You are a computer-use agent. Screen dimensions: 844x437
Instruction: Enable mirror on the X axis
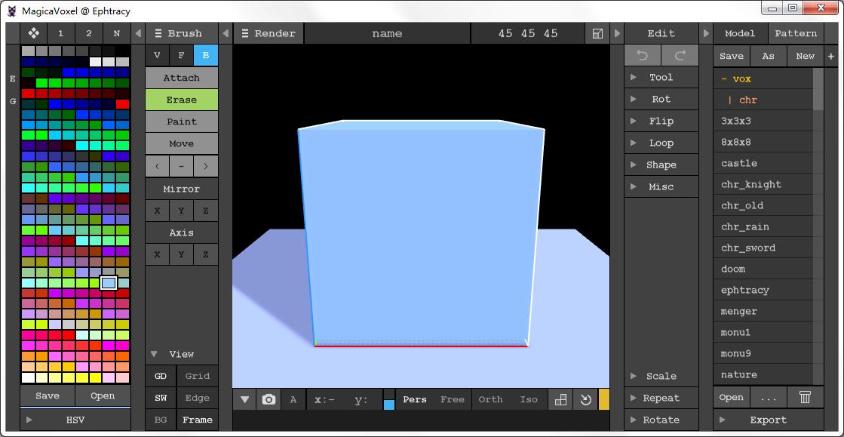pyautogui.click(x=157, y=211)
